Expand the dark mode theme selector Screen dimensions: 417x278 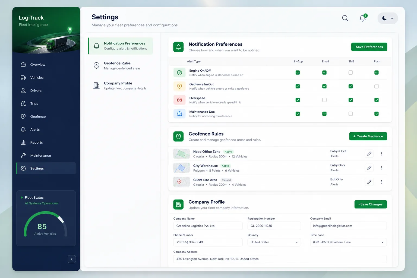tap(388, 18)
